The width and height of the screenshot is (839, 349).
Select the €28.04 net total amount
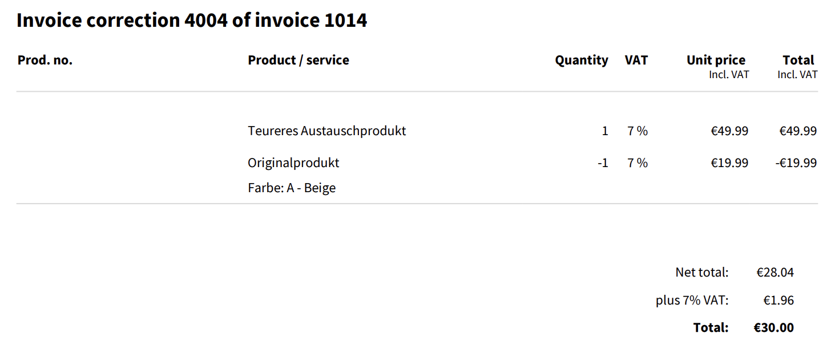[775, 273]
